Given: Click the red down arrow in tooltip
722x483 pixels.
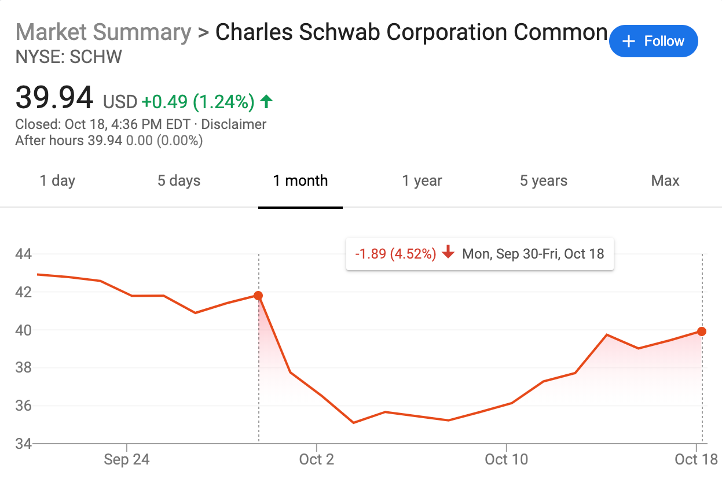Looking at the screenshot, I should (x=448, y=253).
